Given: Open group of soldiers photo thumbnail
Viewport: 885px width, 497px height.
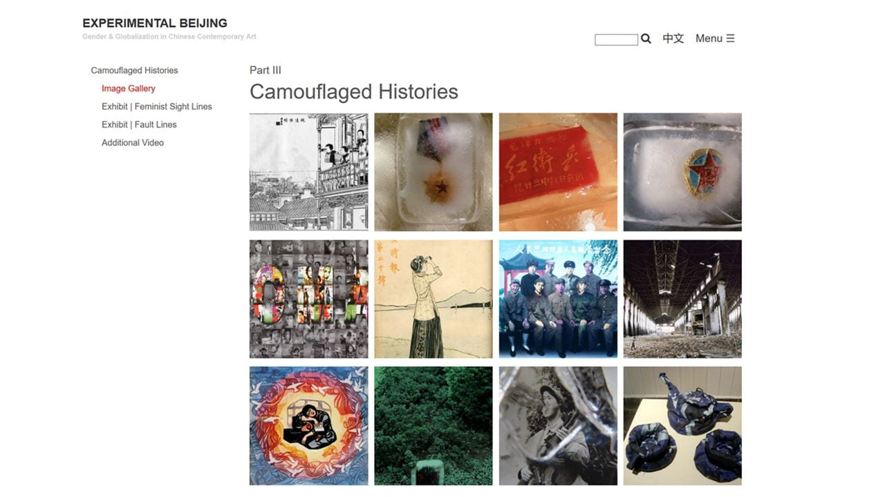Looking at the screenshot, I should pos(558,299).
